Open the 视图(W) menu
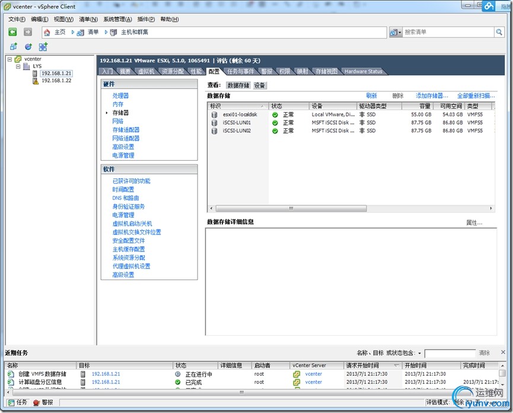Screen dimensions: 513x413 [63, 20]
